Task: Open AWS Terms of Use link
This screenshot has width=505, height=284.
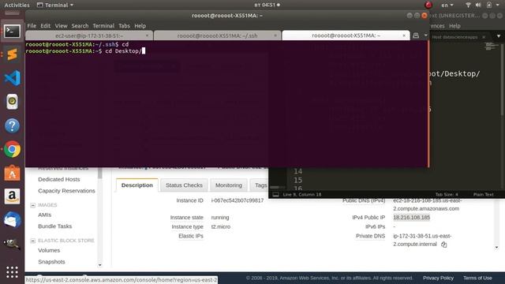Action: coord(477,278)
